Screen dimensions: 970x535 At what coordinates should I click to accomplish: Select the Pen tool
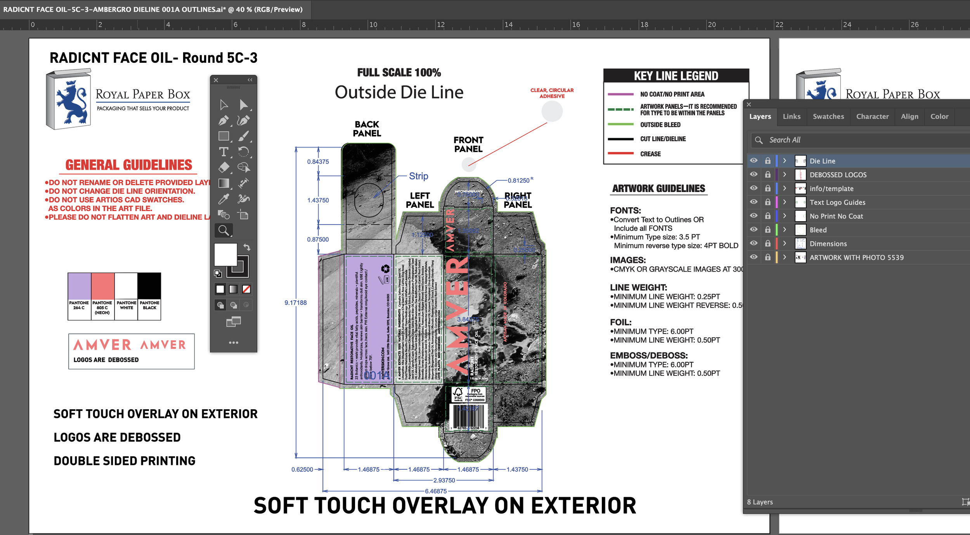tap(224, 121)
